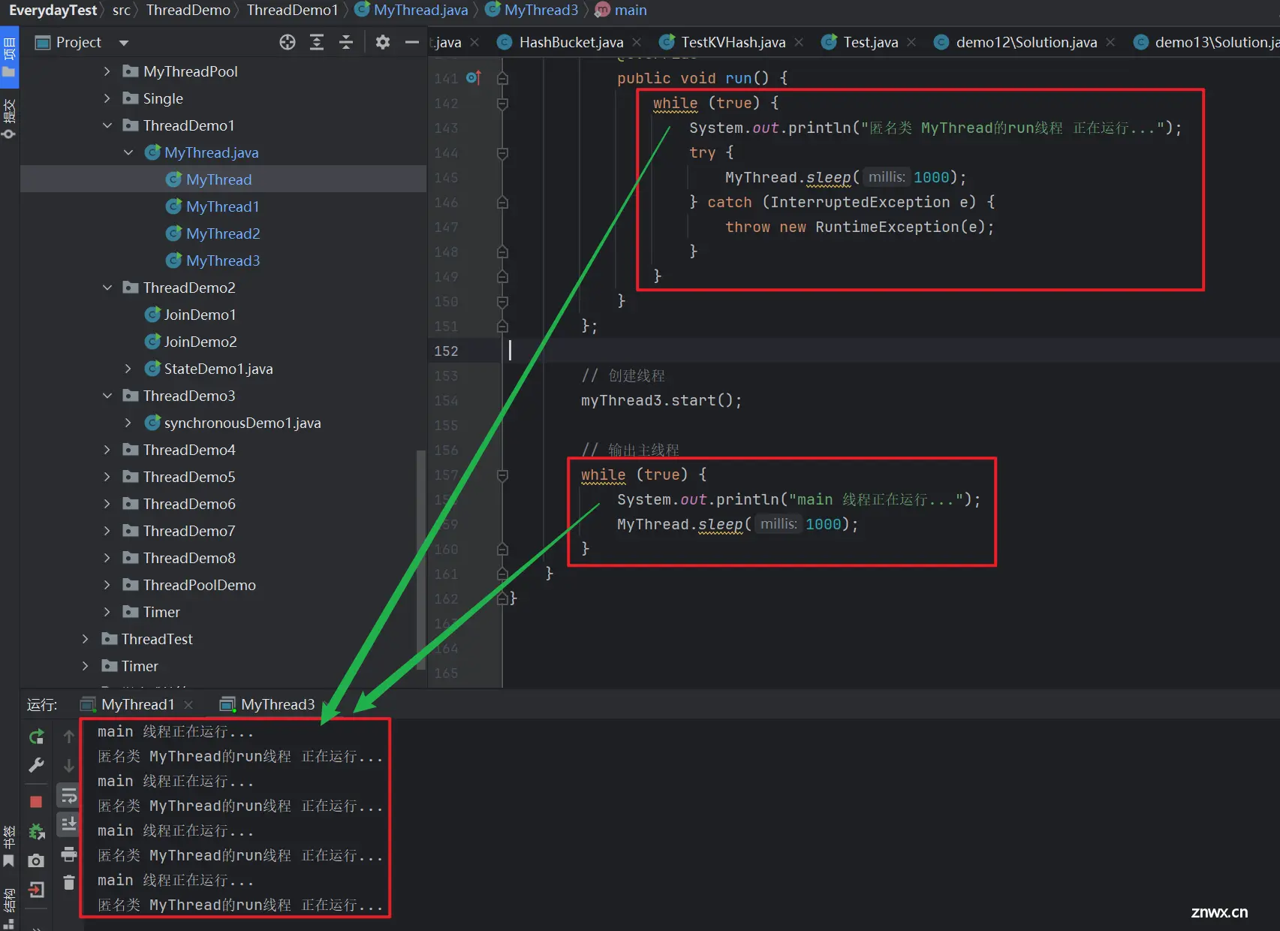Expand the Single folder
Screen dimensions: 1280x931
(107, 98)
